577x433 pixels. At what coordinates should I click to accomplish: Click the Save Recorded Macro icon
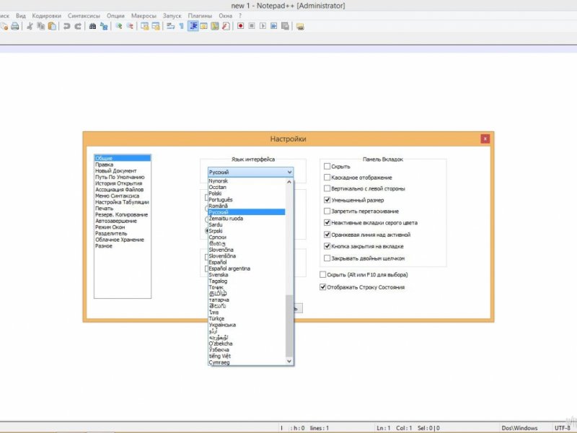285,26
